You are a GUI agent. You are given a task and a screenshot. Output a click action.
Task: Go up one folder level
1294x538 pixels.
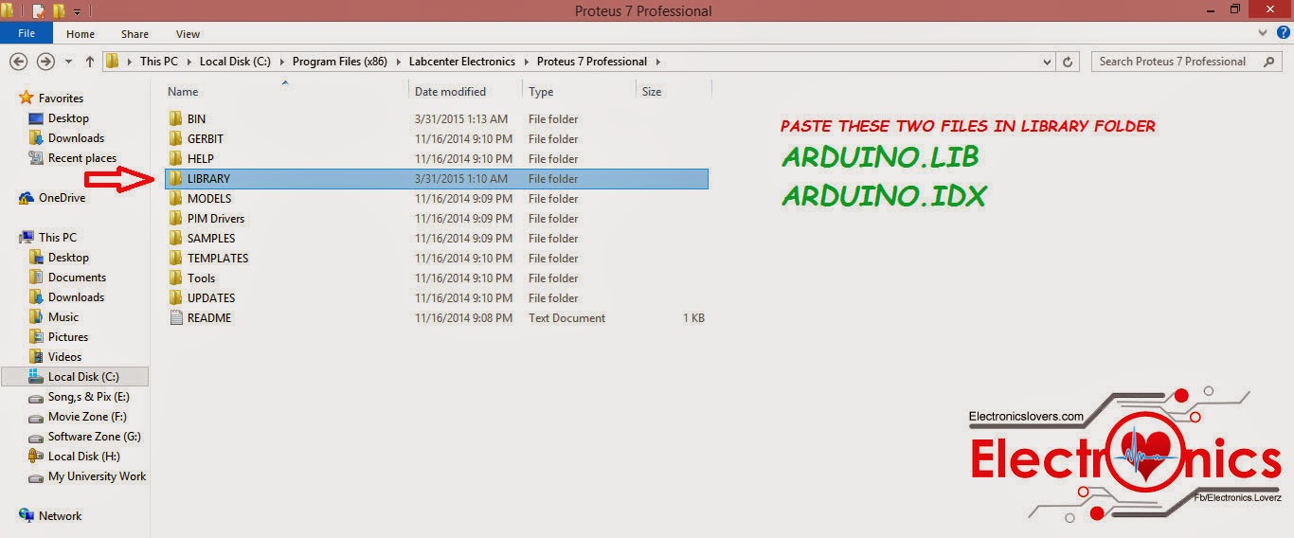click(x=90, y=62)
